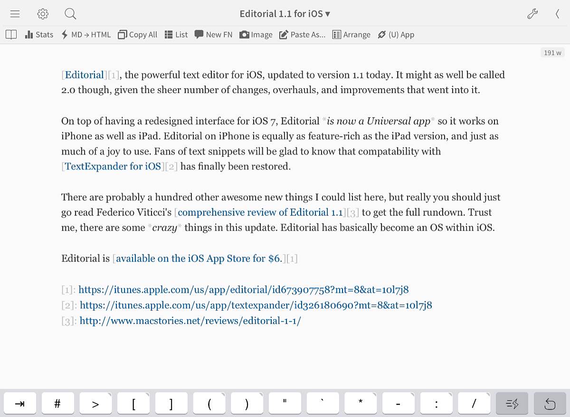Tap the / slash key
This screenshot has height=417, width=570.
474,404
